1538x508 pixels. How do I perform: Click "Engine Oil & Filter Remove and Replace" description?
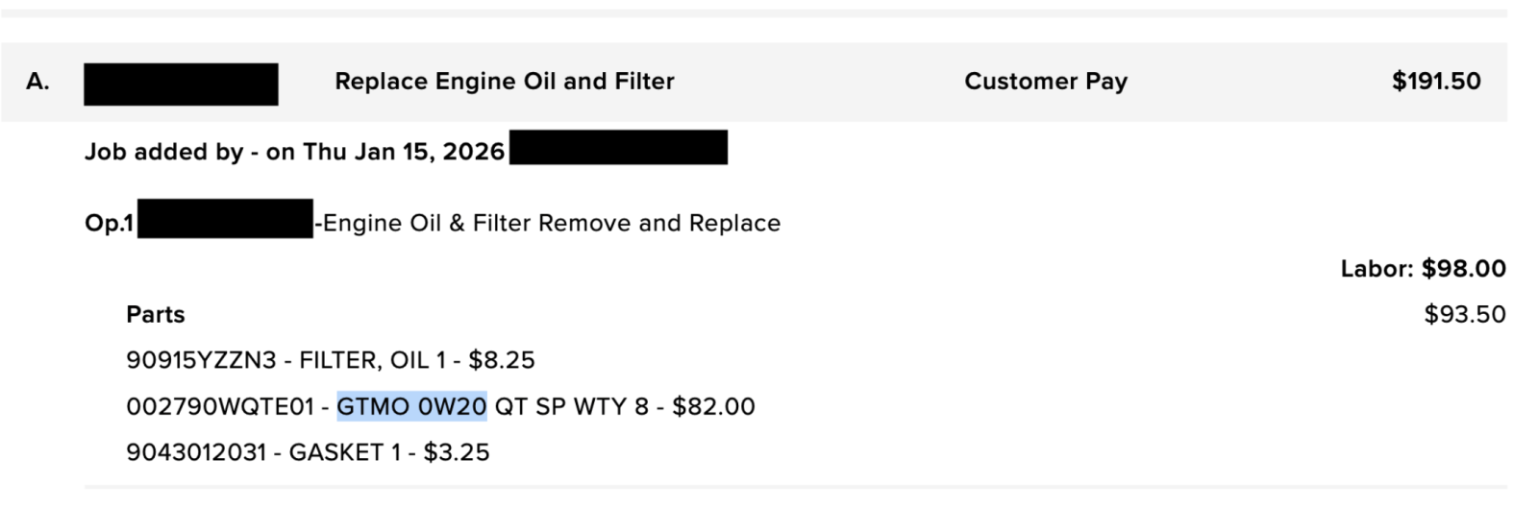tap(552, 223)
